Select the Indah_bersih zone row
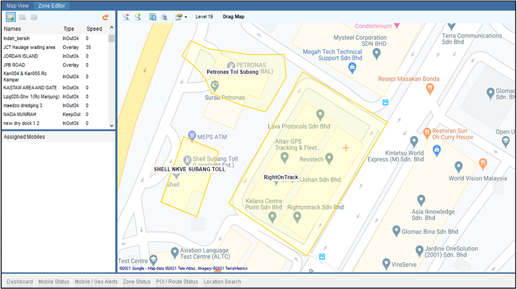The width and height of the screenshot is (517, 289). pyautogui.click(x=55, y=39)
